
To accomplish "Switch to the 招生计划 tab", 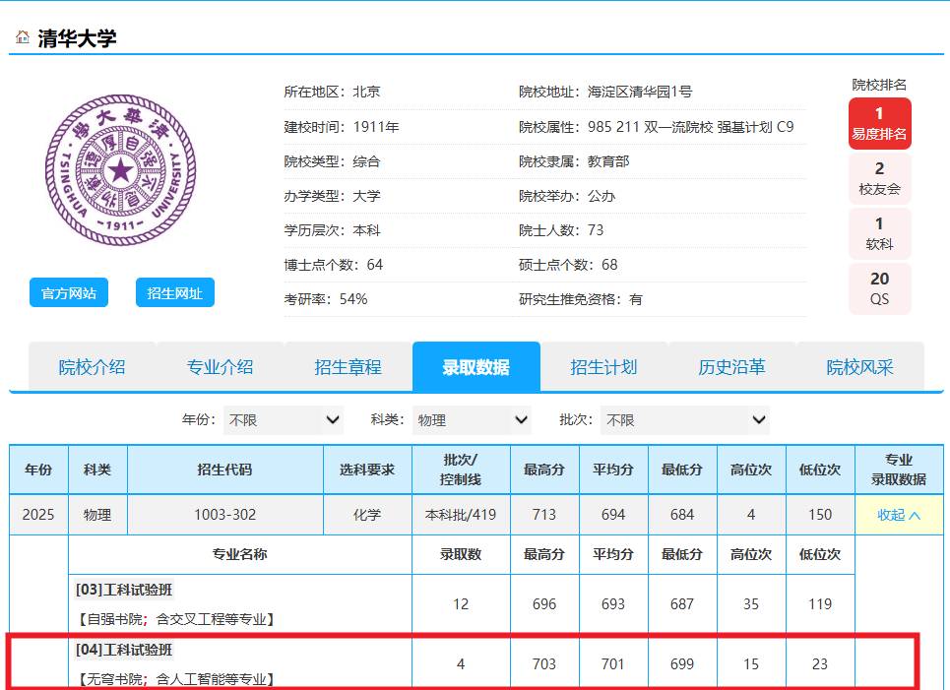I will [x=603, y=367].
